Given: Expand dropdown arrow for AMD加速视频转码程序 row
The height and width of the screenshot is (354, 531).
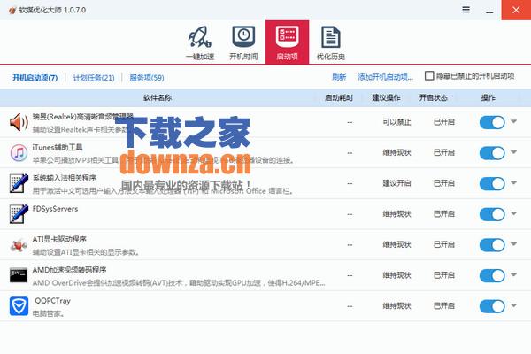Looking at the screenshot, I should 513,274.
